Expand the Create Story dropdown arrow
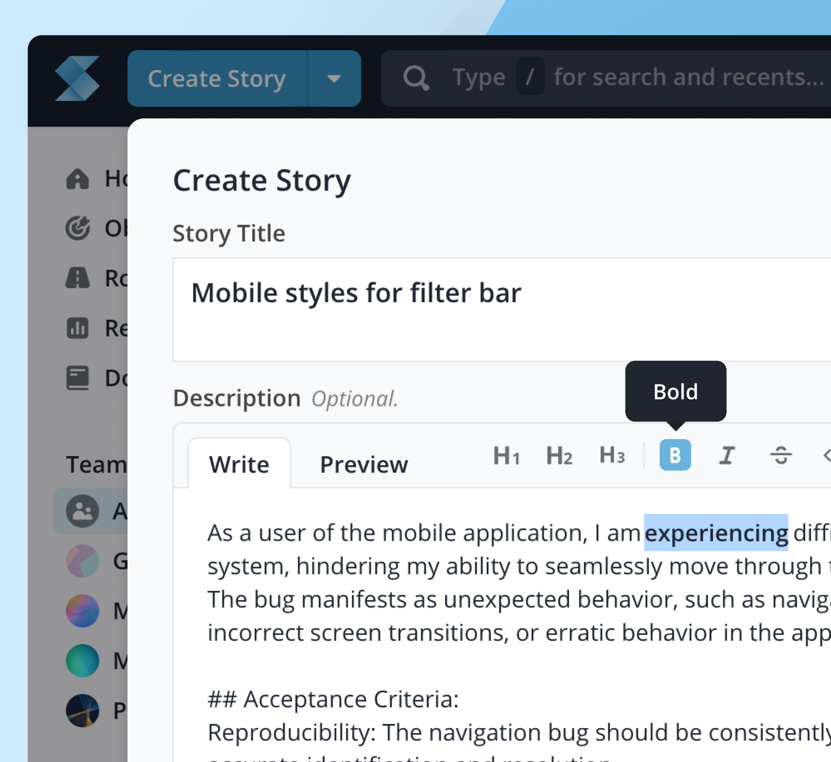 334,79
